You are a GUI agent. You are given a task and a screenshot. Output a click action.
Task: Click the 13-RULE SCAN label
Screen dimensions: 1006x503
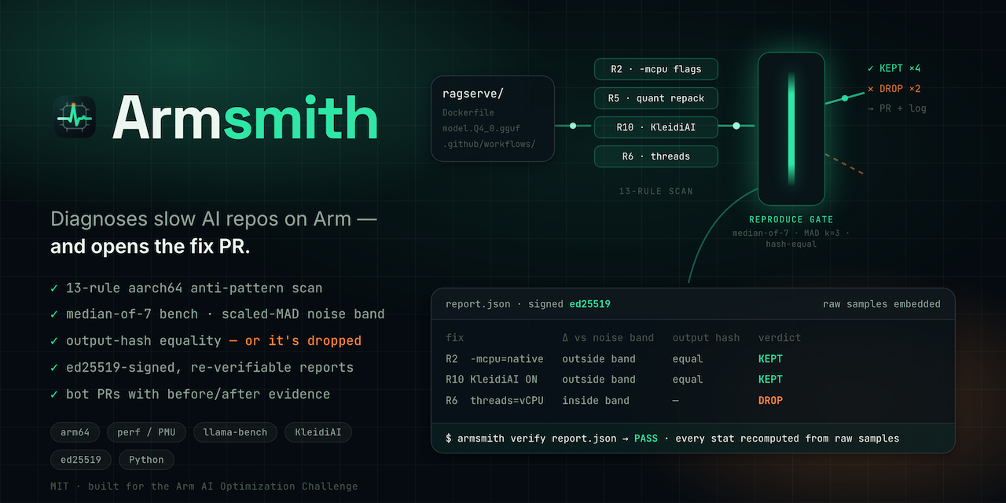tap(655, 191)
